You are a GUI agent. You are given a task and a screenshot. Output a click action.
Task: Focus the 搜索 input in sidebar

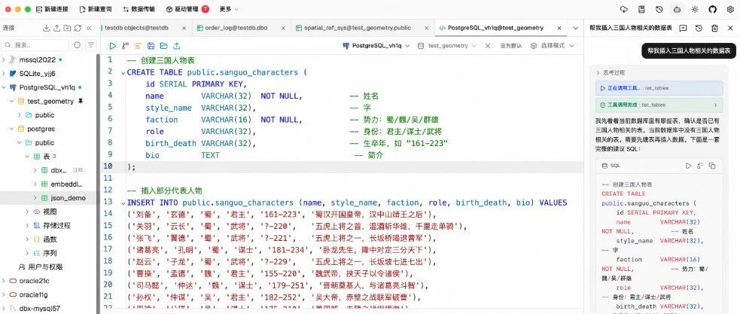pos(35,45)
